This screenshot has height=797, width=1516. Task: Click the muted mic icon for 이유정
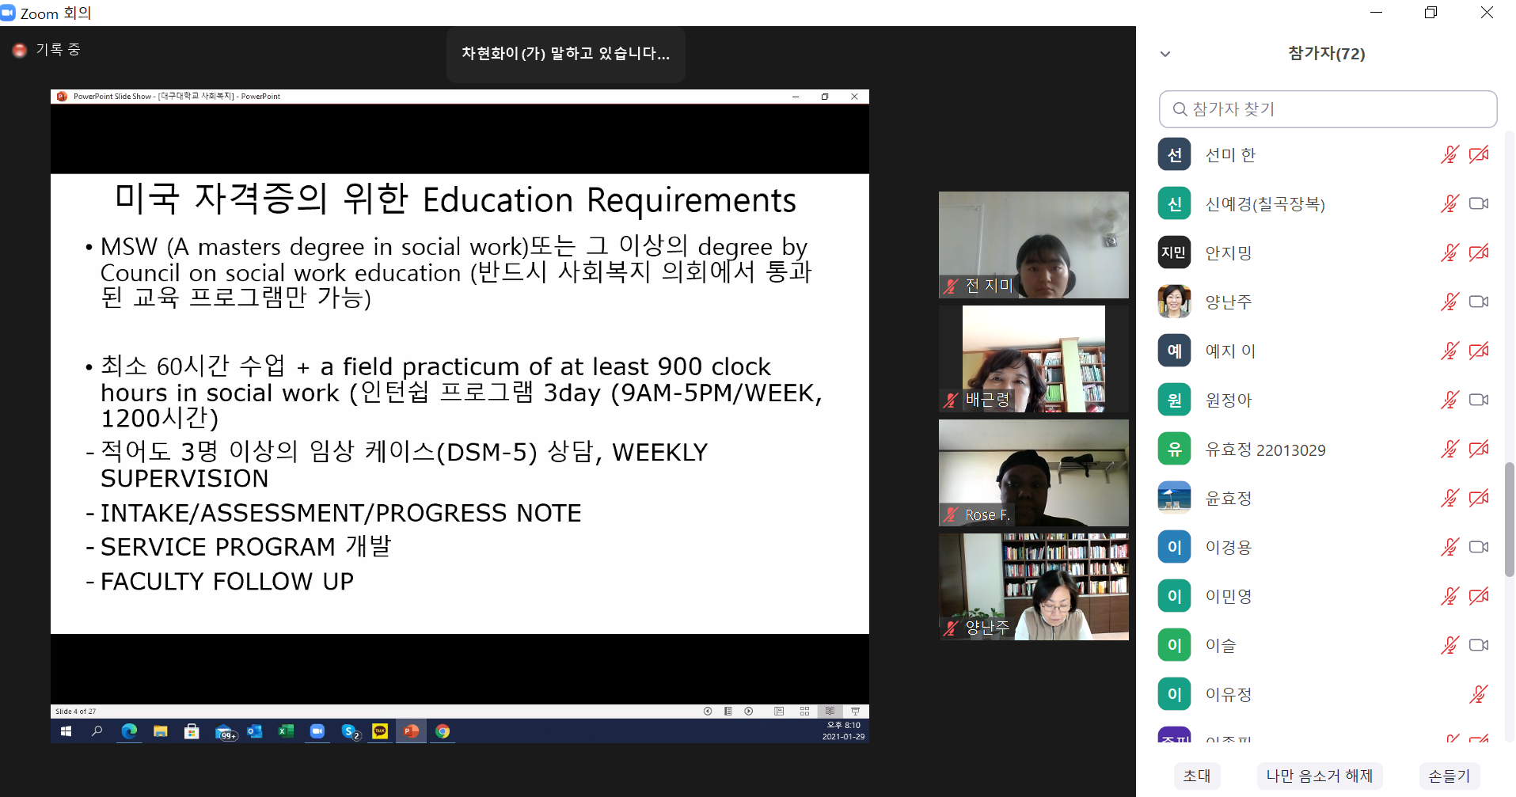point(1478,695)
